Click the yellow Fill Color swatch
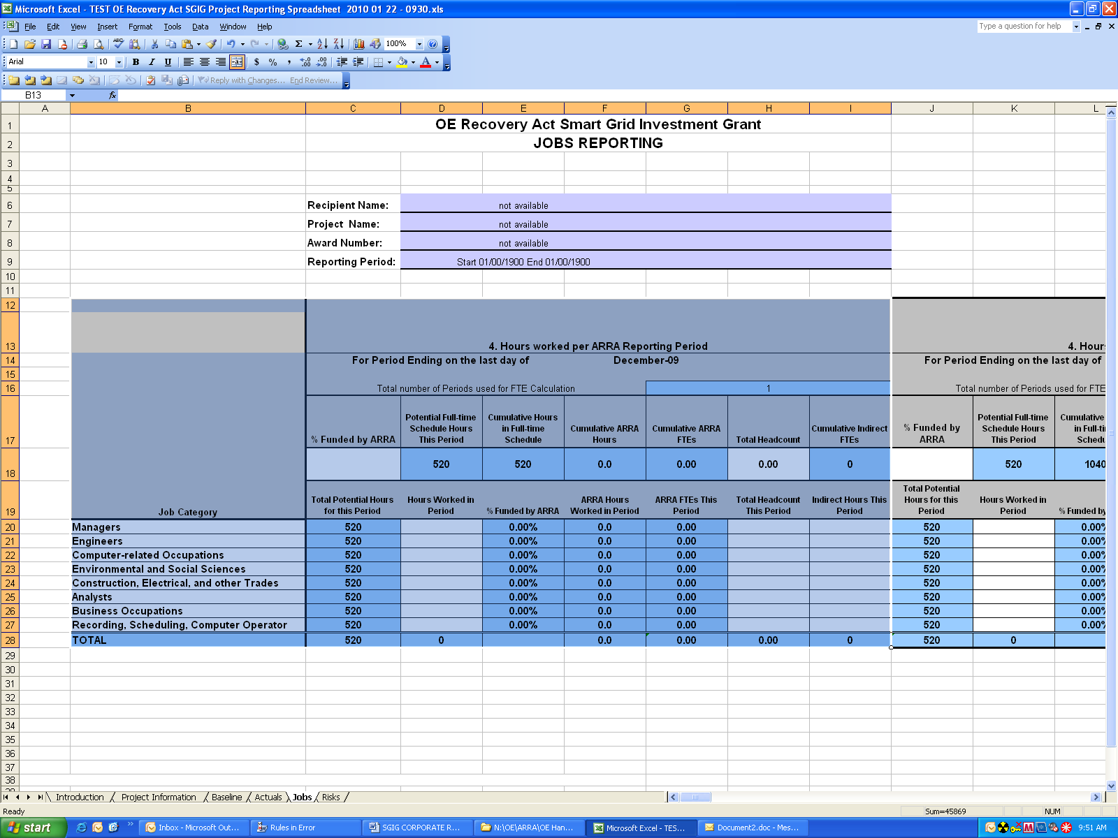1118x838 pixels. pos(402,62)
